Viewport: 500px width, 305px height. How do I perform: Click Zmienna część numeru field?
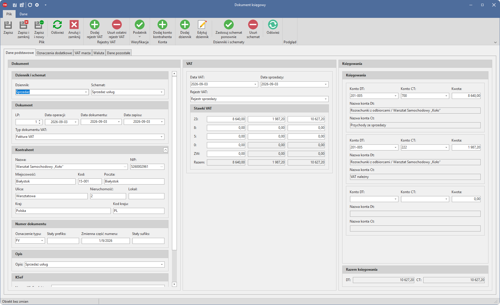(106, 241)
